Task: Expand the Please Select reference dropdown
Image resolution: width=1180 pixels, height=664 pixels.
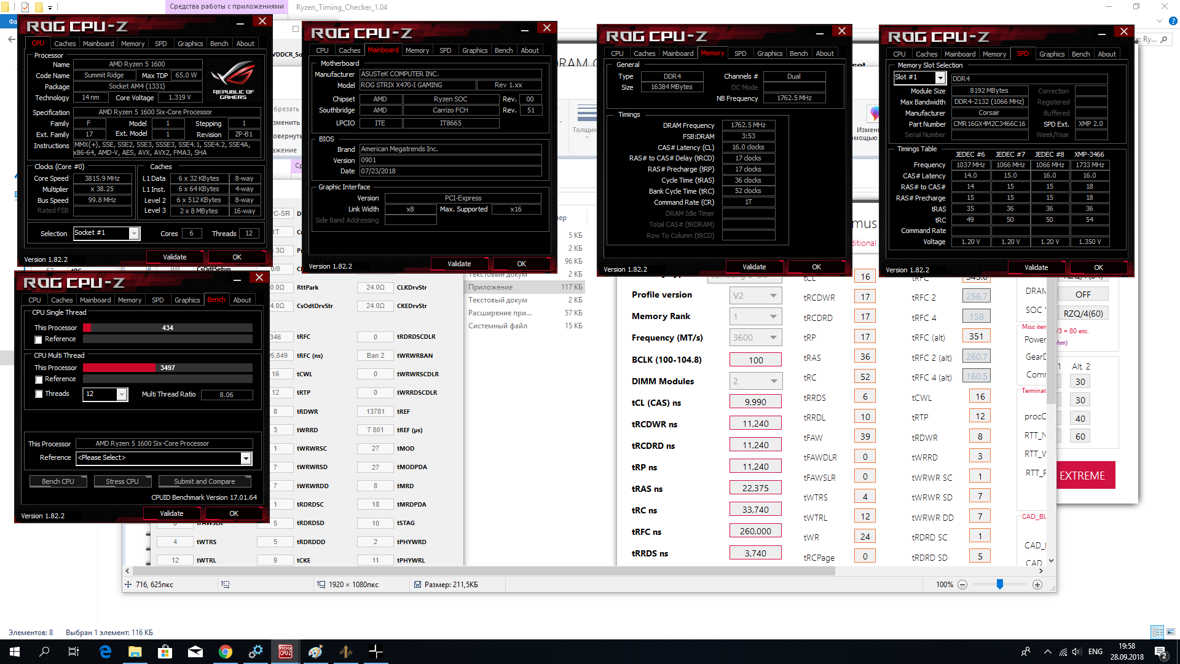Action: pos(246,458)
